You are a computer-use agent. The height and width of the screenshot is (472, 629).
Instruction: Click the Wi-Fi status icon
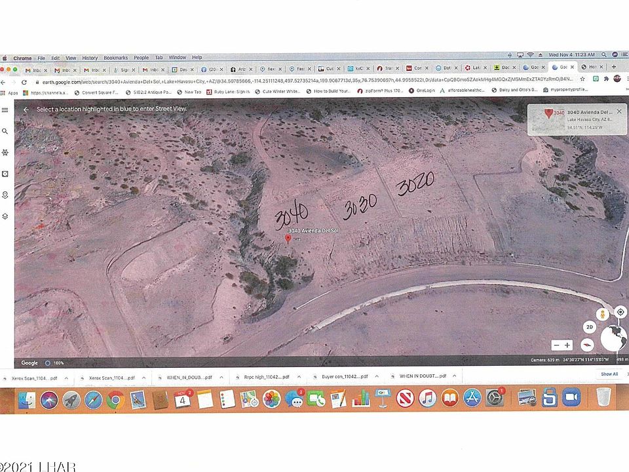point(530,55)
